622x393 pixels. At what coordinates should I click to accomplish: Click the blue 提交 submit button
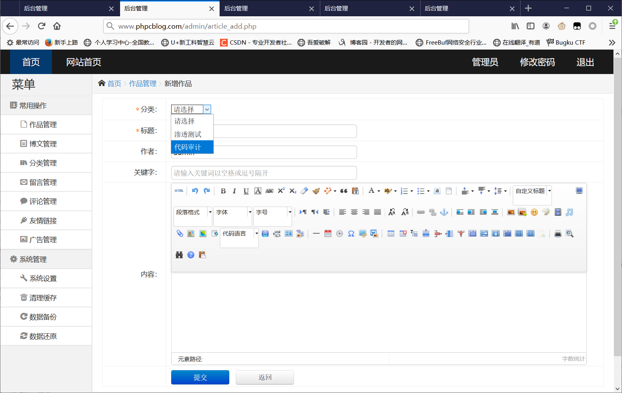200,377
